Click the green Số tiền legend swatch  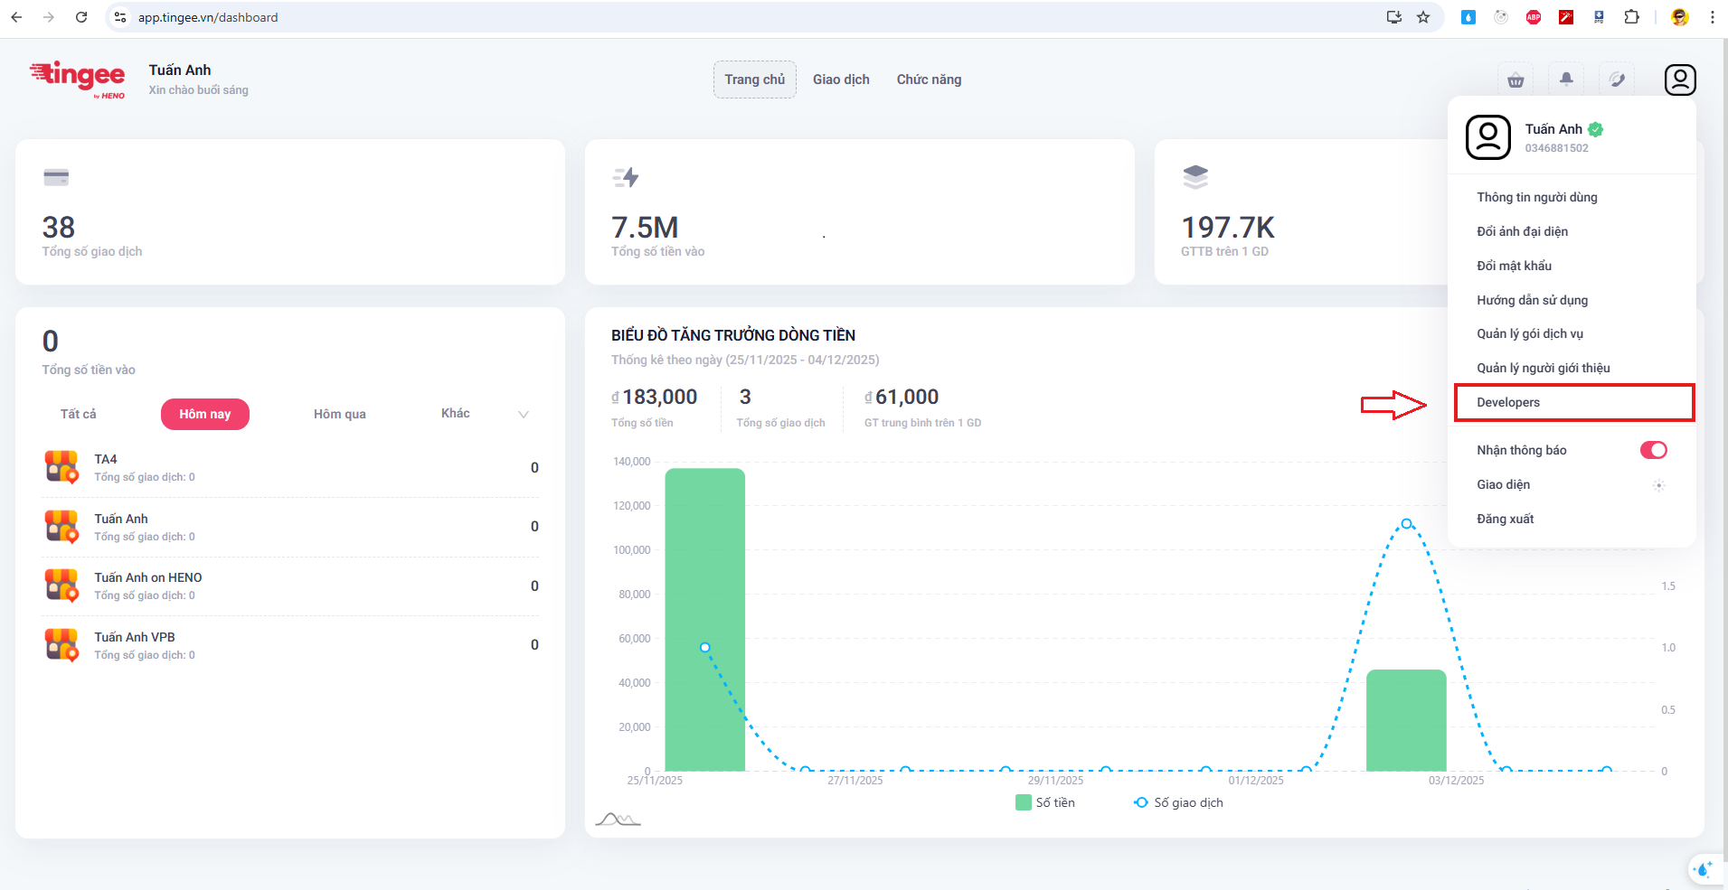tap(1024, 802)
